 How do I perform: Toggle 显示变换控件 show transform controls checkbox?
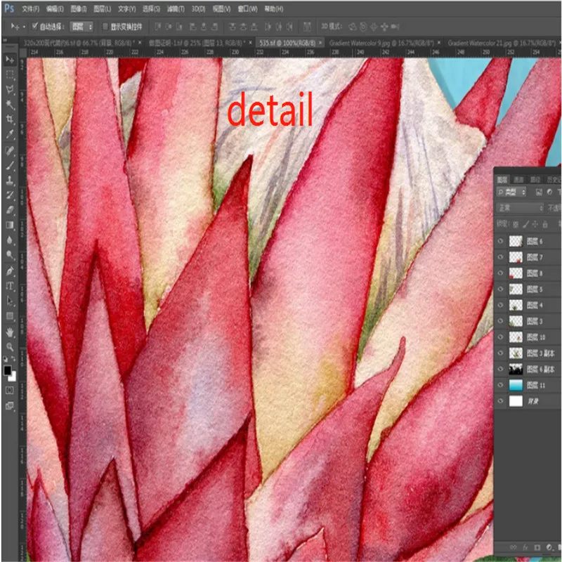105,27
